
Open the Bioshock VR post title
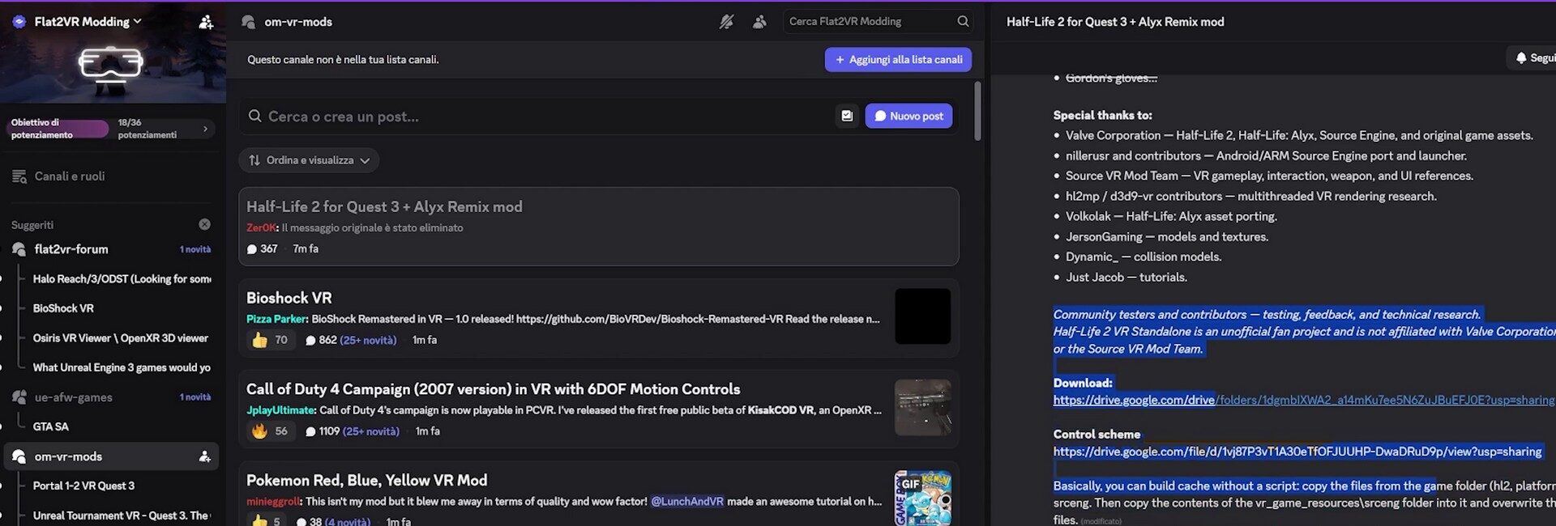point(289,298)
